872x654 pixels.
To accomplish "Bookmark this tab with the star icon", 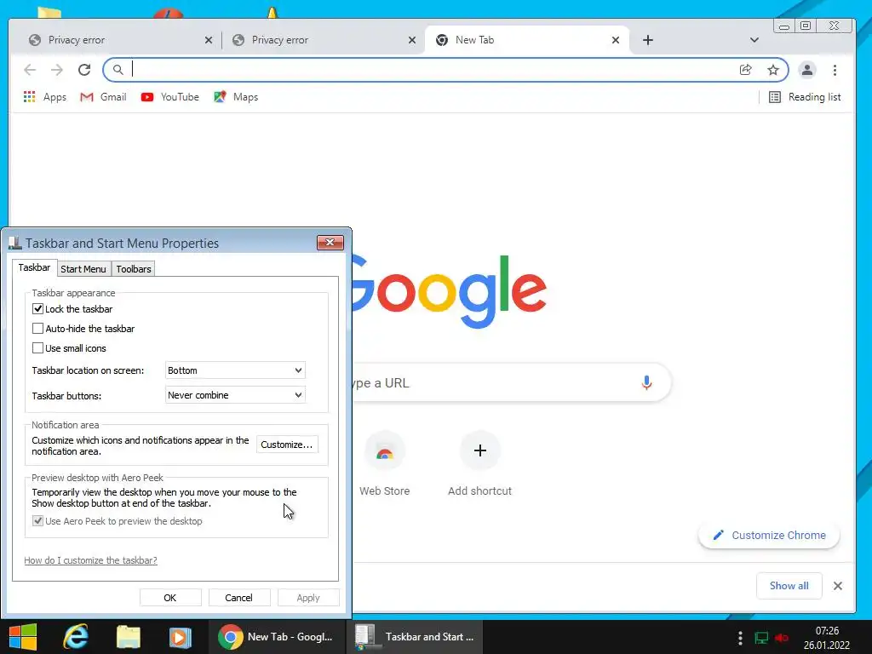I will point(773,70).
